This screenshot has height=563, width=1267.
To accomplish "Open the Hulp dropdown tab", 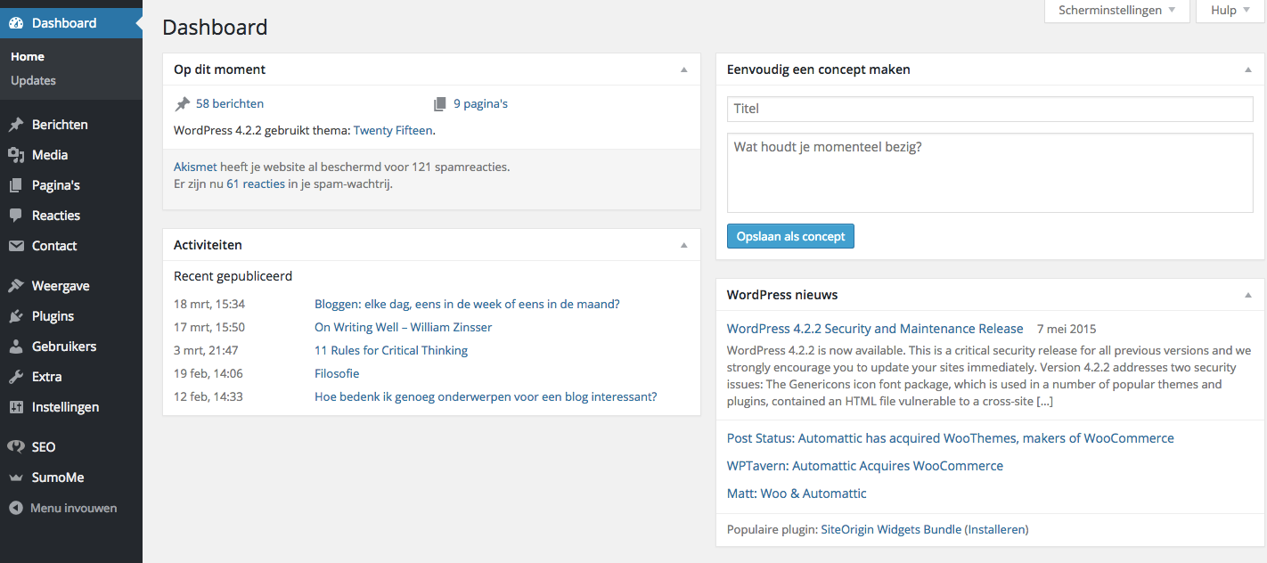I will (1231, 11).
